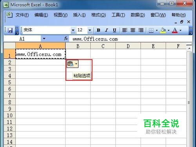This screenshot has width=196, height=147.
Task: Click the Name Box showing A1
Action: click(x=22, y=39)
